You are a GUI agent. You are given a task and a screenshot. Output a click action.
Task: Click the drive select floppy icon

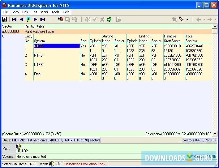pos(4,19)
